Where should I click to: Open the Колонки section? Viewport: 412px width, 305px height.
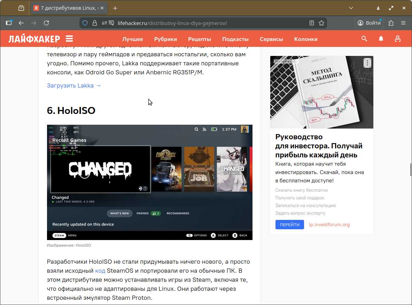click(305, 39)
